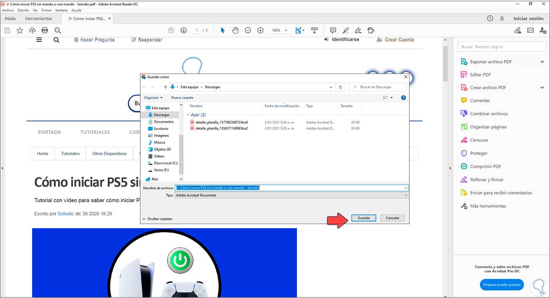Viewport: 550px width, 298px height.
Task: Collapse the Ayer (2) group
Action: pos(188,115)
